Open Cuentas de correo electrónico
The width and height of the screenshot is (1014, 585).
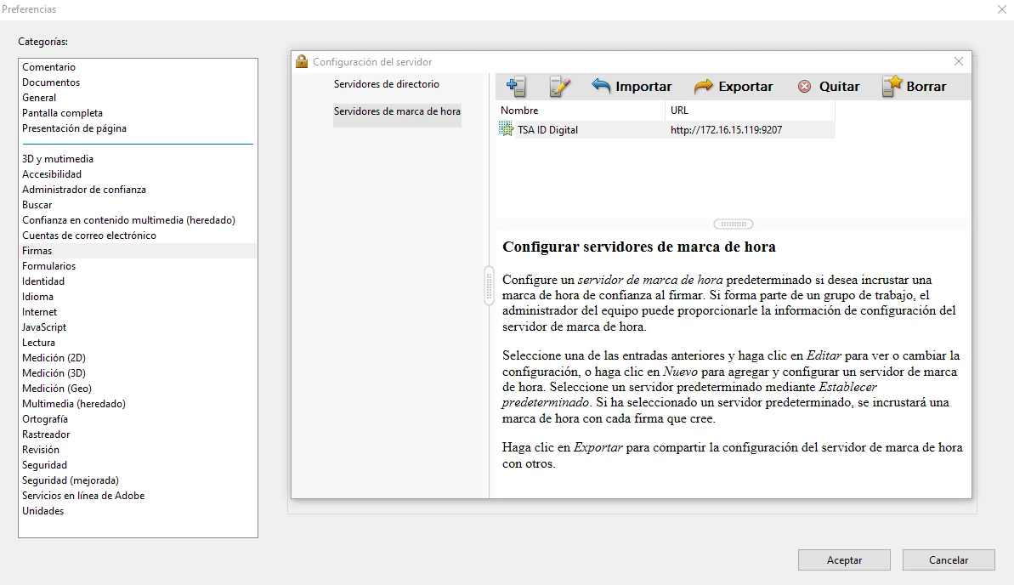coord(89,236)
